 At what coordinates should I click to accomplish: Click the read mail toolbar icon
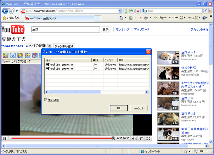coord(140,18)
